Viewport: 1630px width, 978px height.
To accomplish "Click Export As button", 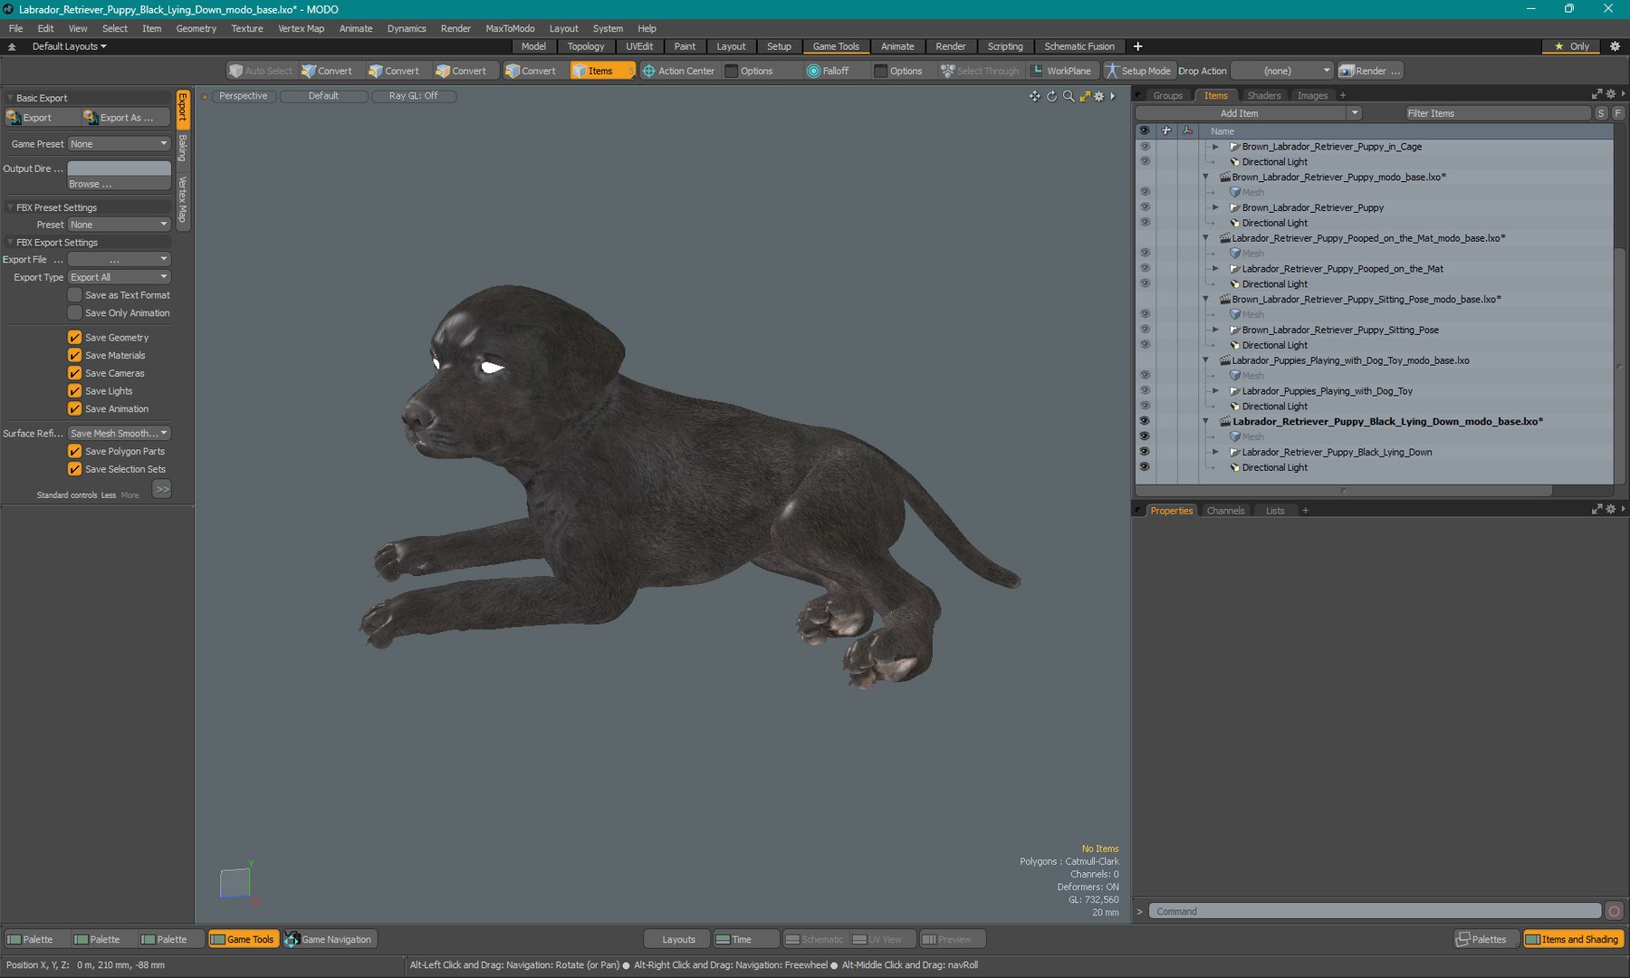I will click(x=126, y=118).
